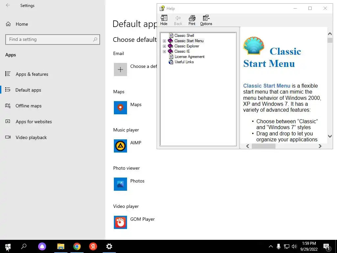337x253 pixels.
Task: Click the Start button on taskbar
Action: tap(8, 246)
